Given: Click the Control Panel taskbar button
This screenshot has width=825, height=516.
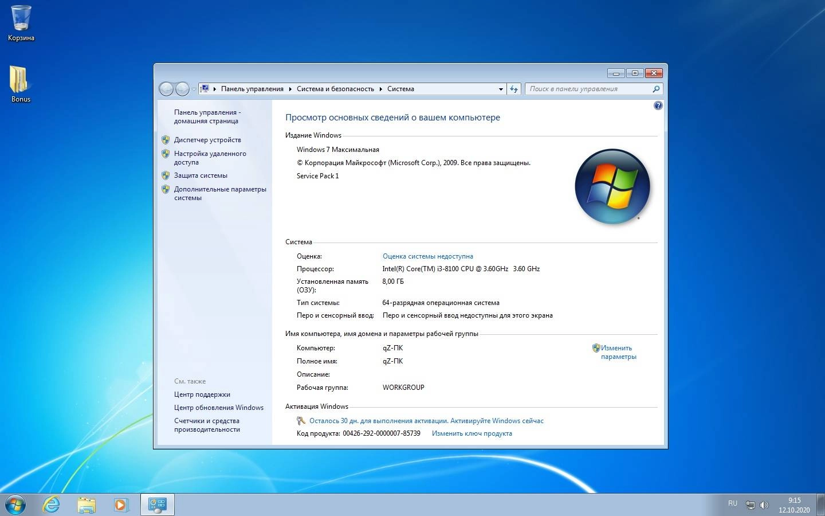Looking at the screenshot, I should pos(157,505).
